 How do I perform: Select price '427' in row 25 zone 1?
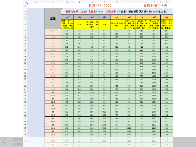[67, 92]
